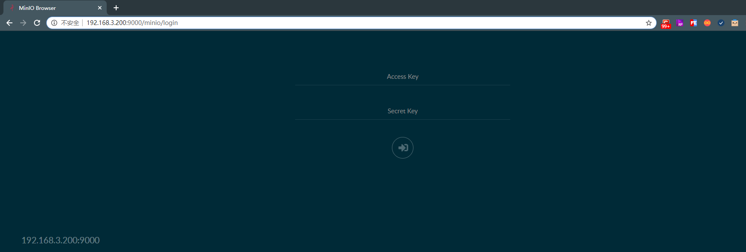Viewport: 746px width, 252px height.
Task: Click the MinIO login arrow button
Action: click(403, 148)
